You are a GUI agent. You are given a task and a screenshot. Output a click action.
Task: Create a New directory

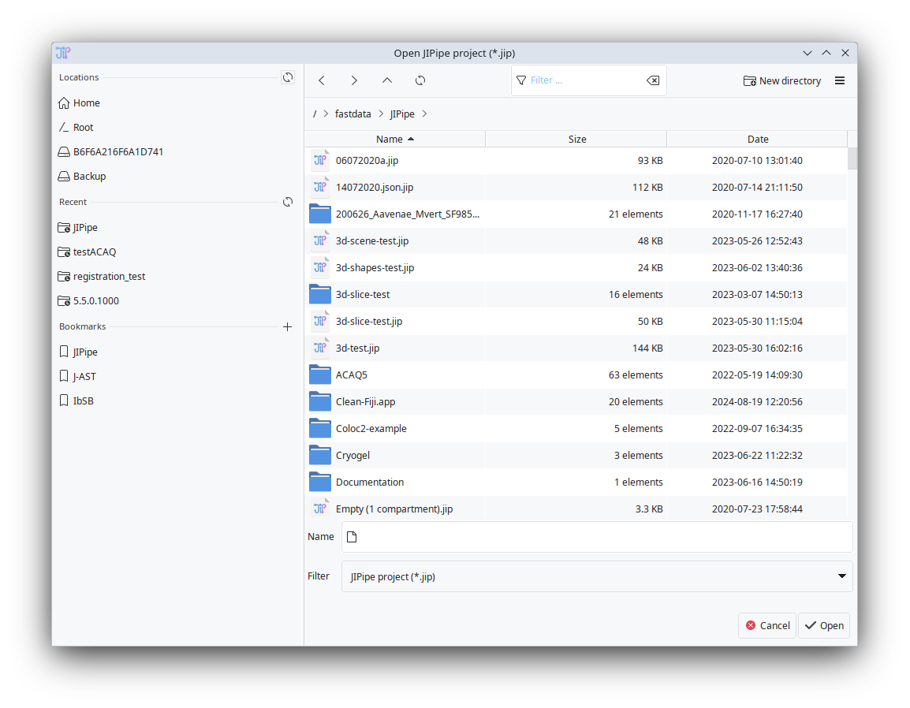click(782, 80)
